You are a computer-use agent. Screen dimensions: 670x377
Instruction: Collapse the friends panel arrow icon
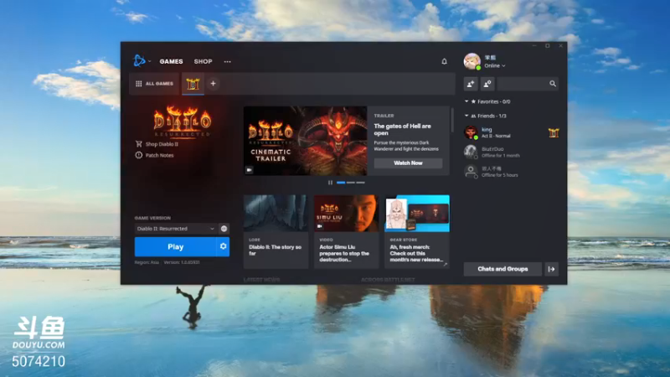click(551, 269)
